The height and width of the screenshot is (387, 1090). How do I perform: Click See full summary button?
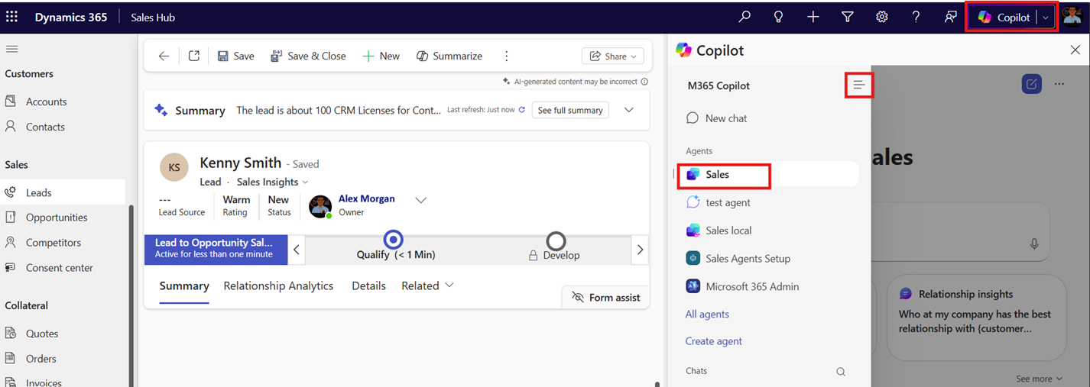tap(570, 110)
